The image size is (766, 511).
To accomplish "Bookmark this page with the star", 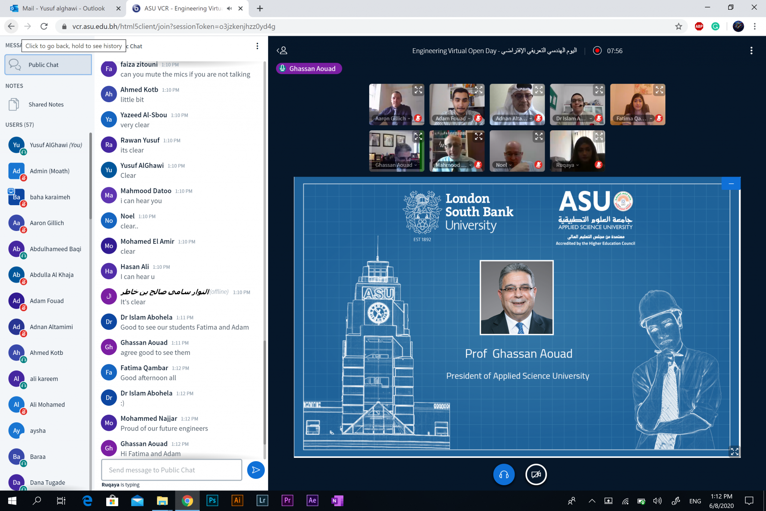I will point(678,26).
